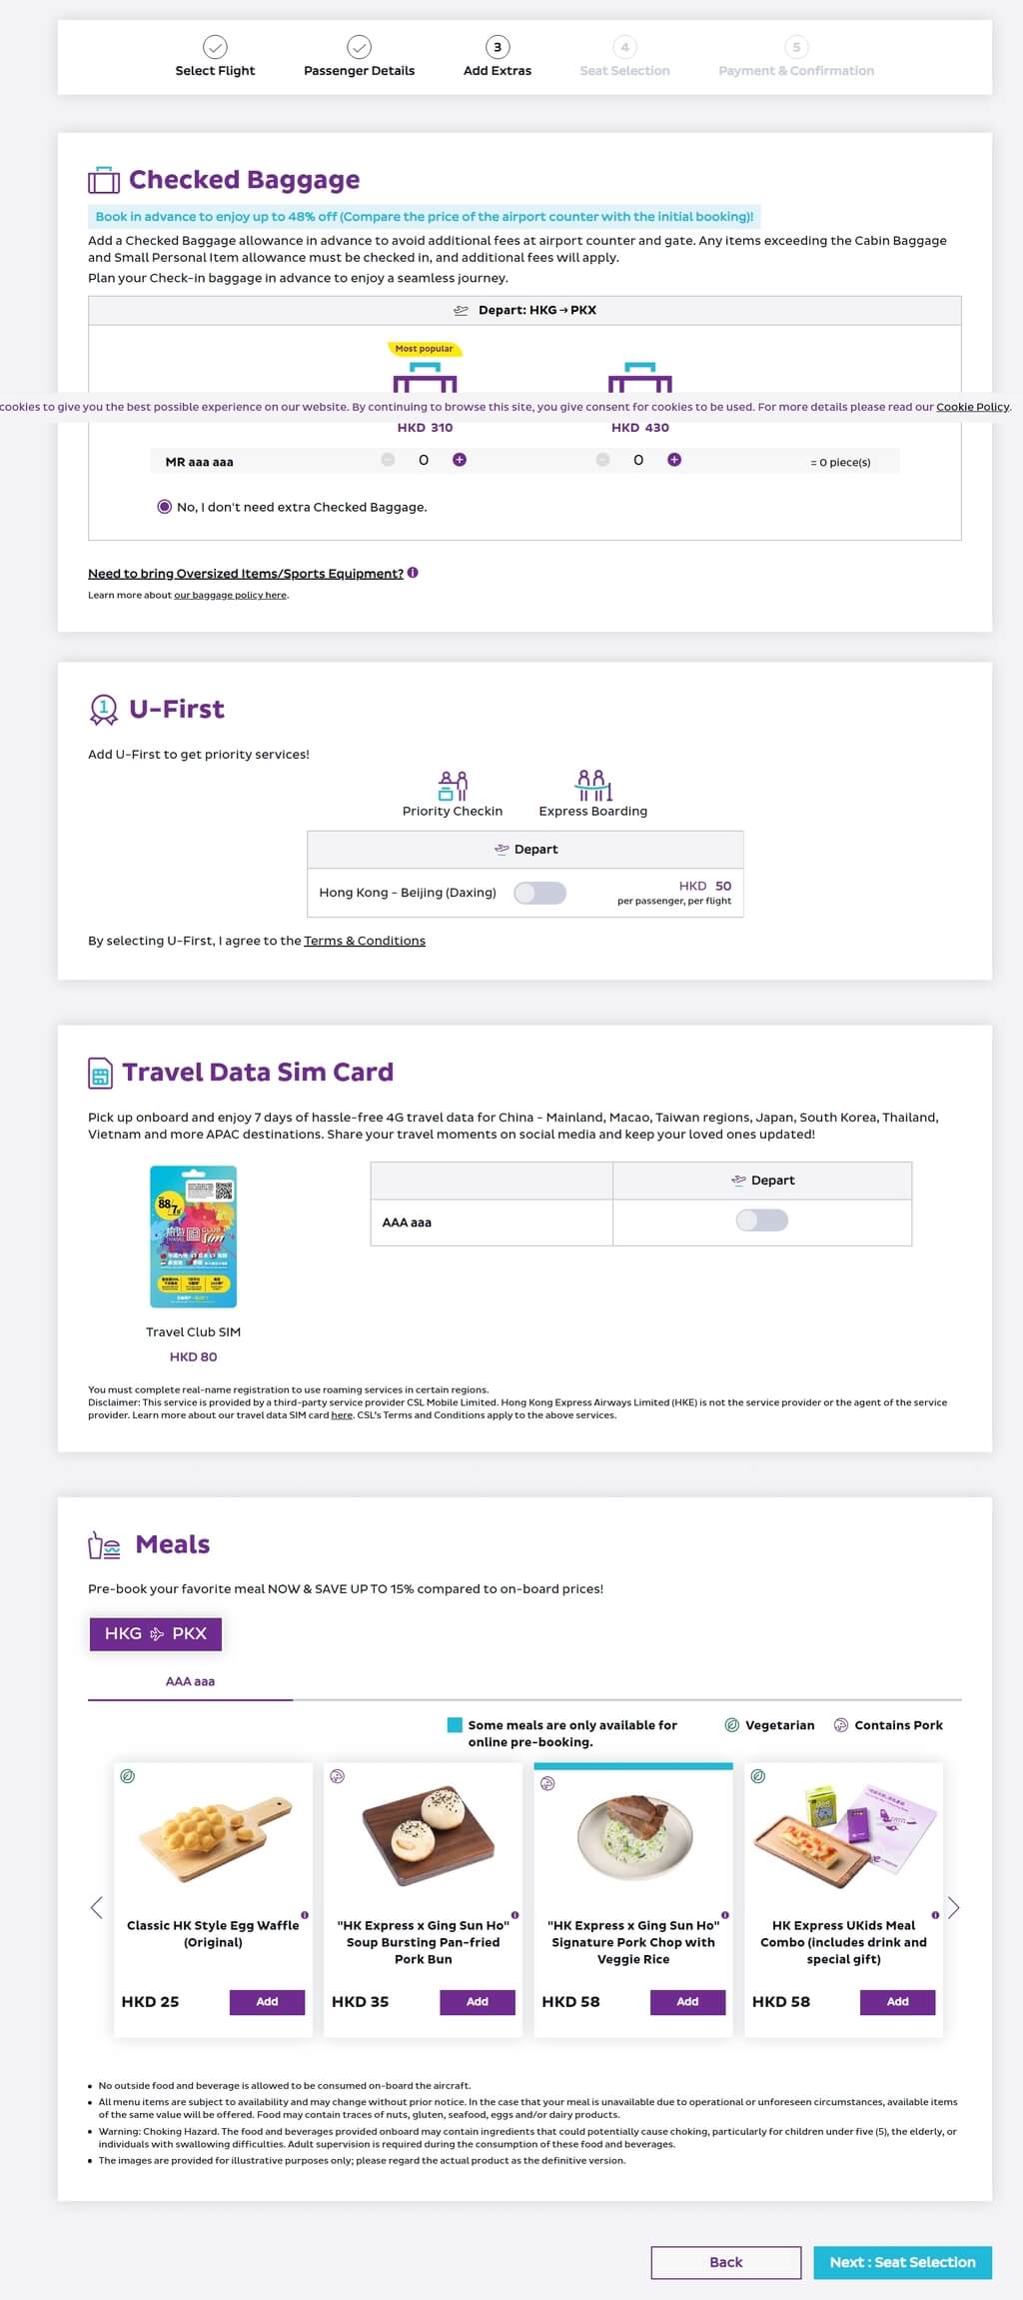Click the Priority Checkin icon
The width and height of the screenshot is (1023, 2300).
453,786
